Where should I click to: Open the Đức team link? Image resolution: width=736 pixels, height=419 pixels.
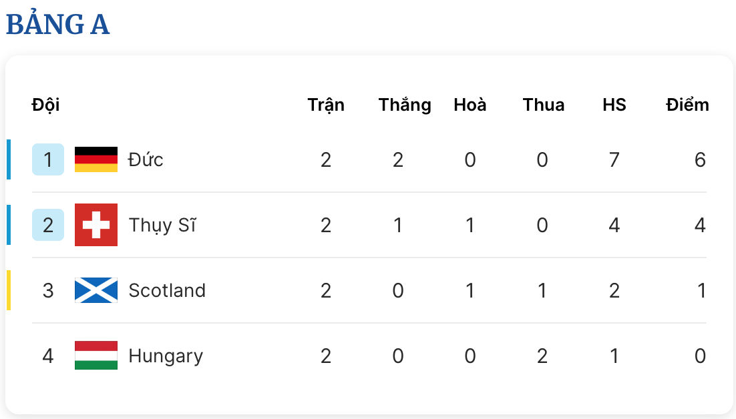[146, 159]
